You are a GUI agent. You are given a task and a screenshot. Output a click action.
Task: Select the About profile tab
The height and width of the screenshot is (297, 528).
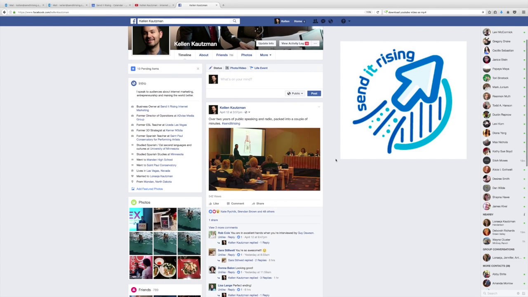[x=204, y=55]
